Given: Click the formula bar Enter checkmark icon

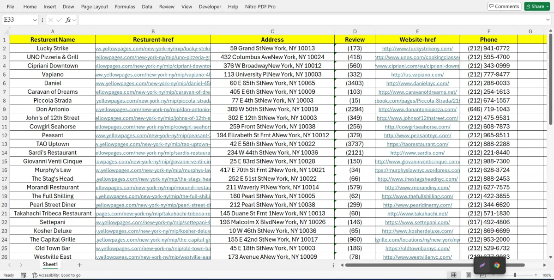Looking at the screenshot, I should [59, 20].
